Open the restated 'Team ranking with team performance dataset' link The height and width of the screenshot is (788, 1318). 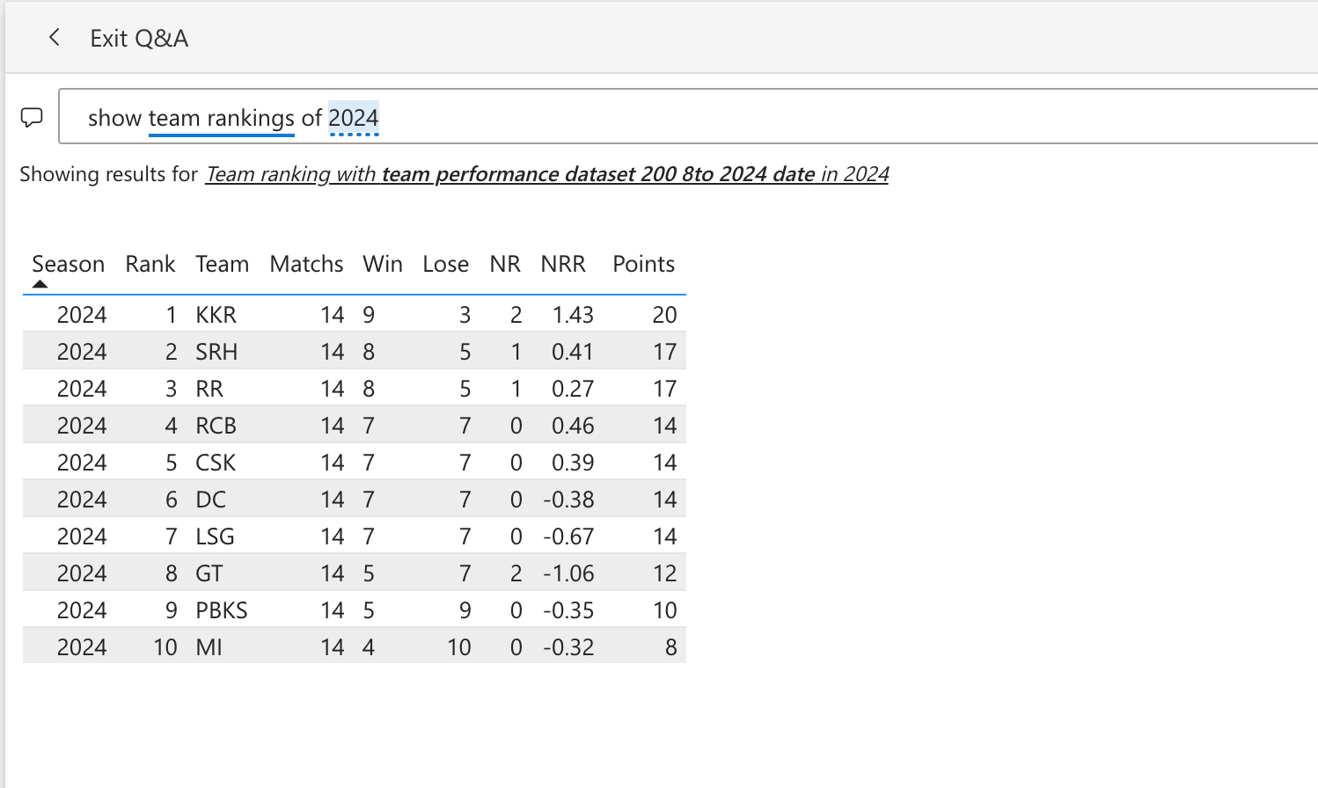546,174
